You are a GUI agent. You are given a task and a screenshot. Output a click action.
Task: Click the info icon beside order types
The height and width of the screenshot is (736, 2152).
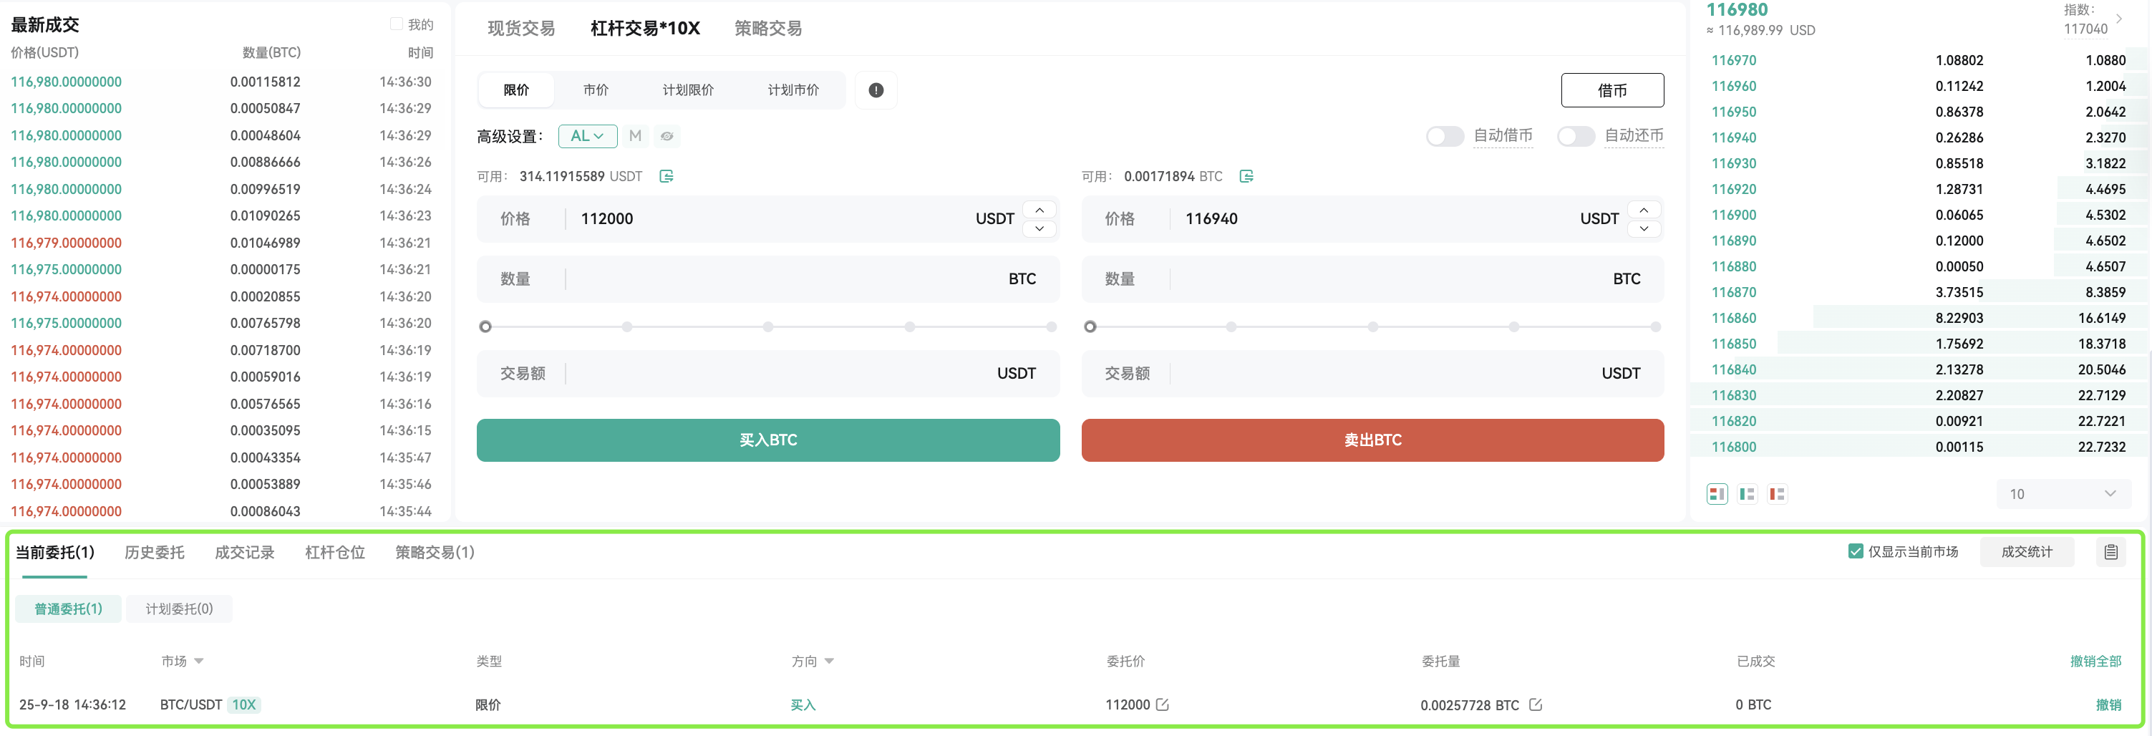tap(876, 90)
